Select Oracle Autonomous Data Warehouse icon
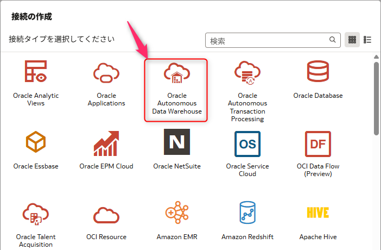381x250 pixels. [176, 73]
